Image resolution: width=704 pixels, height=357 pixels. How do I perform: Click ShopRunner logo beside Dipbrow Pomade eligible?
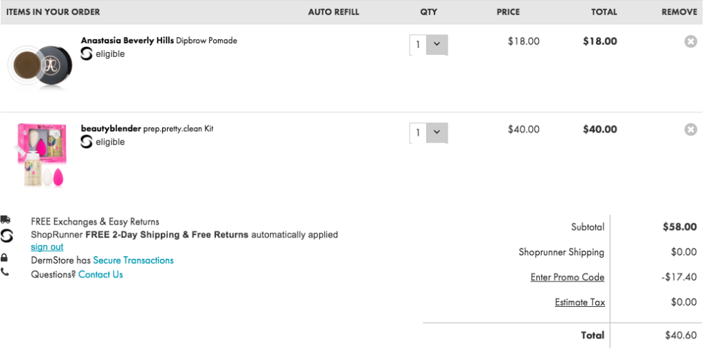point(86,54)
